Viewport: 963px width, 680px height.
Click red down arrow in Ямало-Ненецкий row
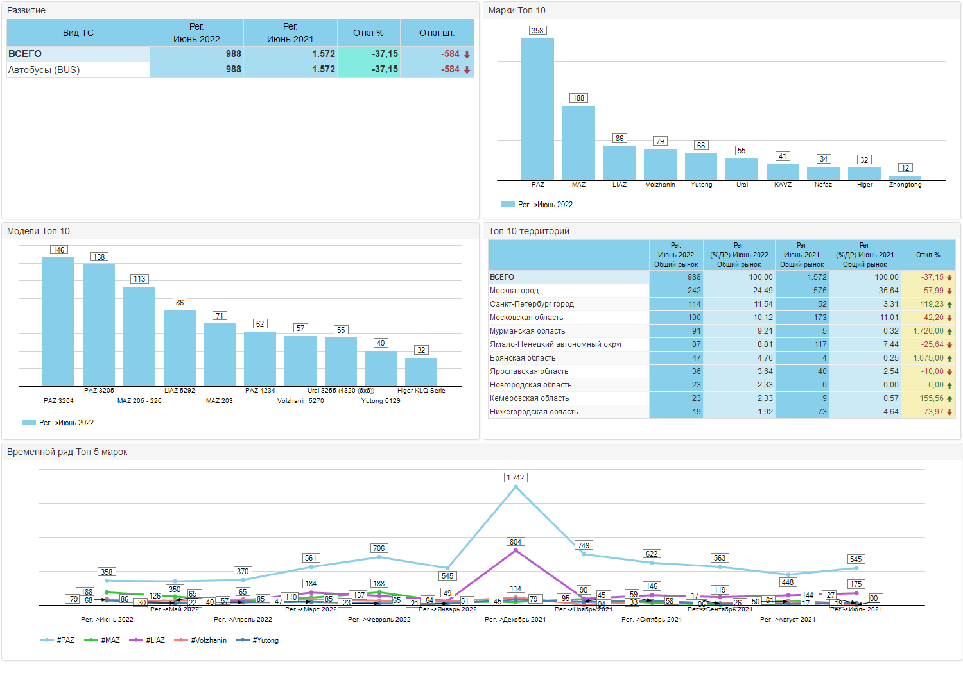pyautogui.click(x=950, y=345)
